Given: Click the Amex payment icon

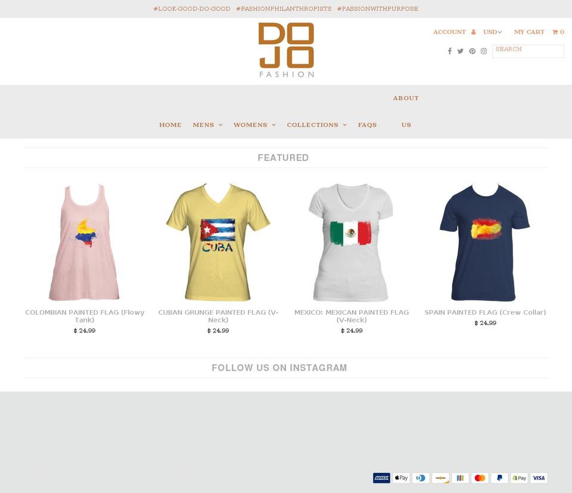Looking at the screenshot, I should tap(381, 478).
